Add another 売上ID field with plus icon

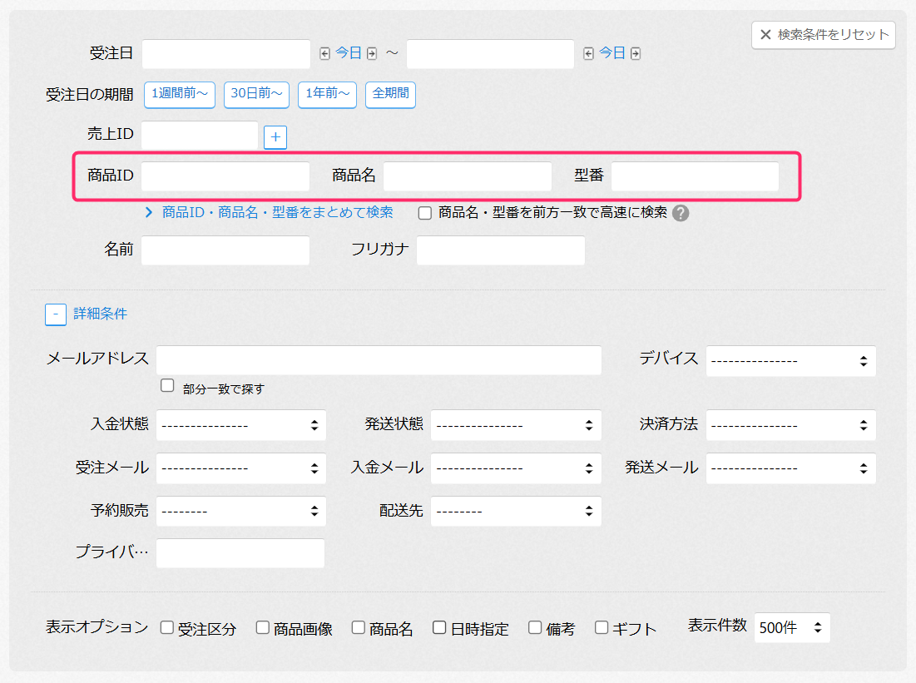point(275,137)
